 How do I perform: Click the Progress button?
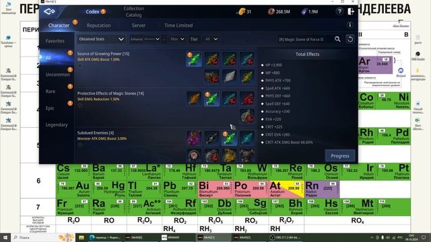click(x=340, y=156)
